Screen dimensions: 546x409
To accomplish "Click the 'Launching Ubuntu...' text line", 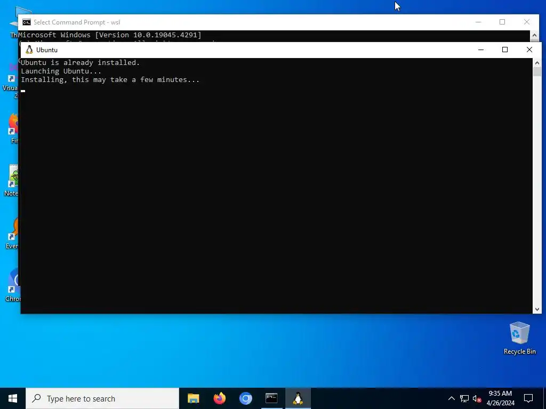I will tap(61, 71).
